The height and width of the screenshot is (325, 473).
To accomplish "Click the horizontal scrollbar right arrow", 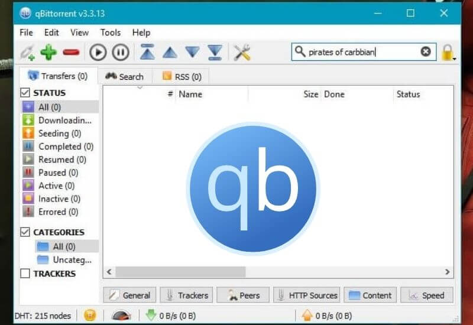I will point(448,272).
